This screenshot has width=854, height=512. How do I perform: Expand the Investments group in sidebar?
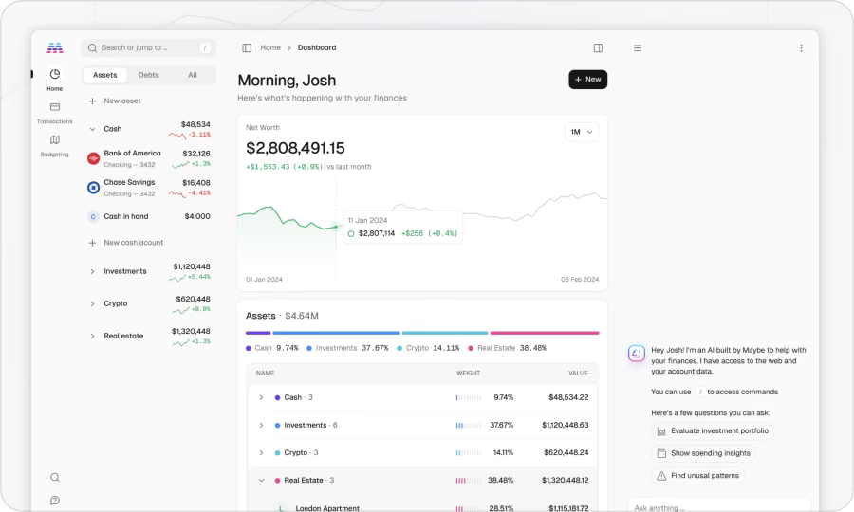click(x=92, y=271)
